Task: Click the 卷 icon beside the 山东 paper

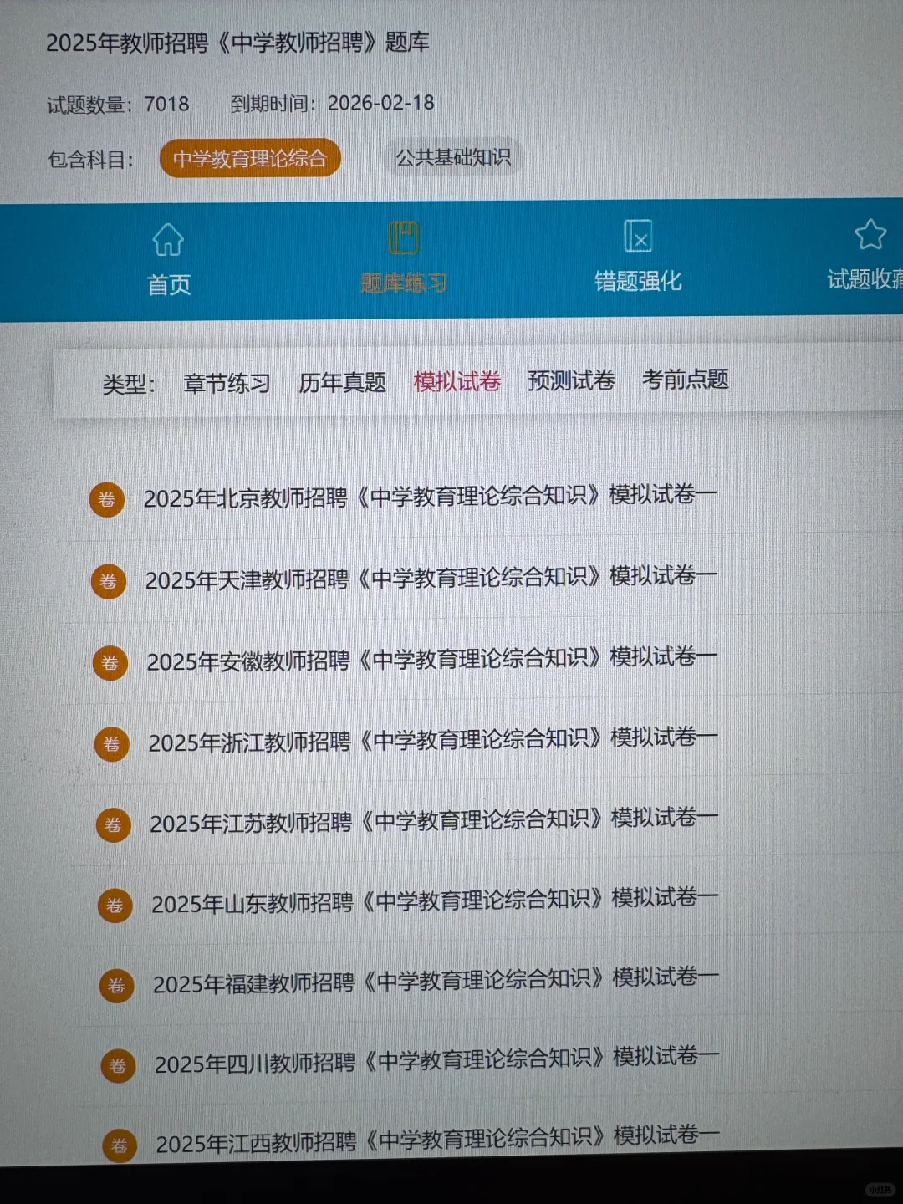Action: click(115, 906)
